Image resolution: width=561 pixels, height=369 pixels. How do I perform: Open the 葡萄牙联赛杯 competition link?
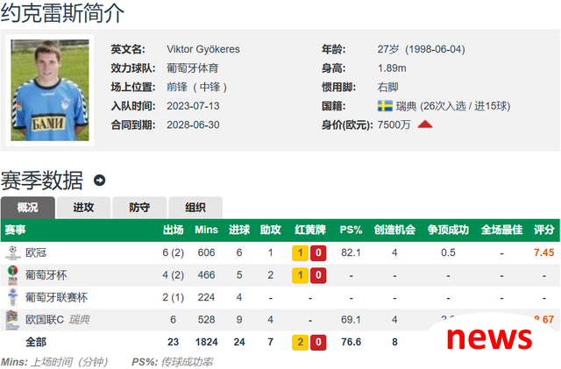tap(56, 297)
